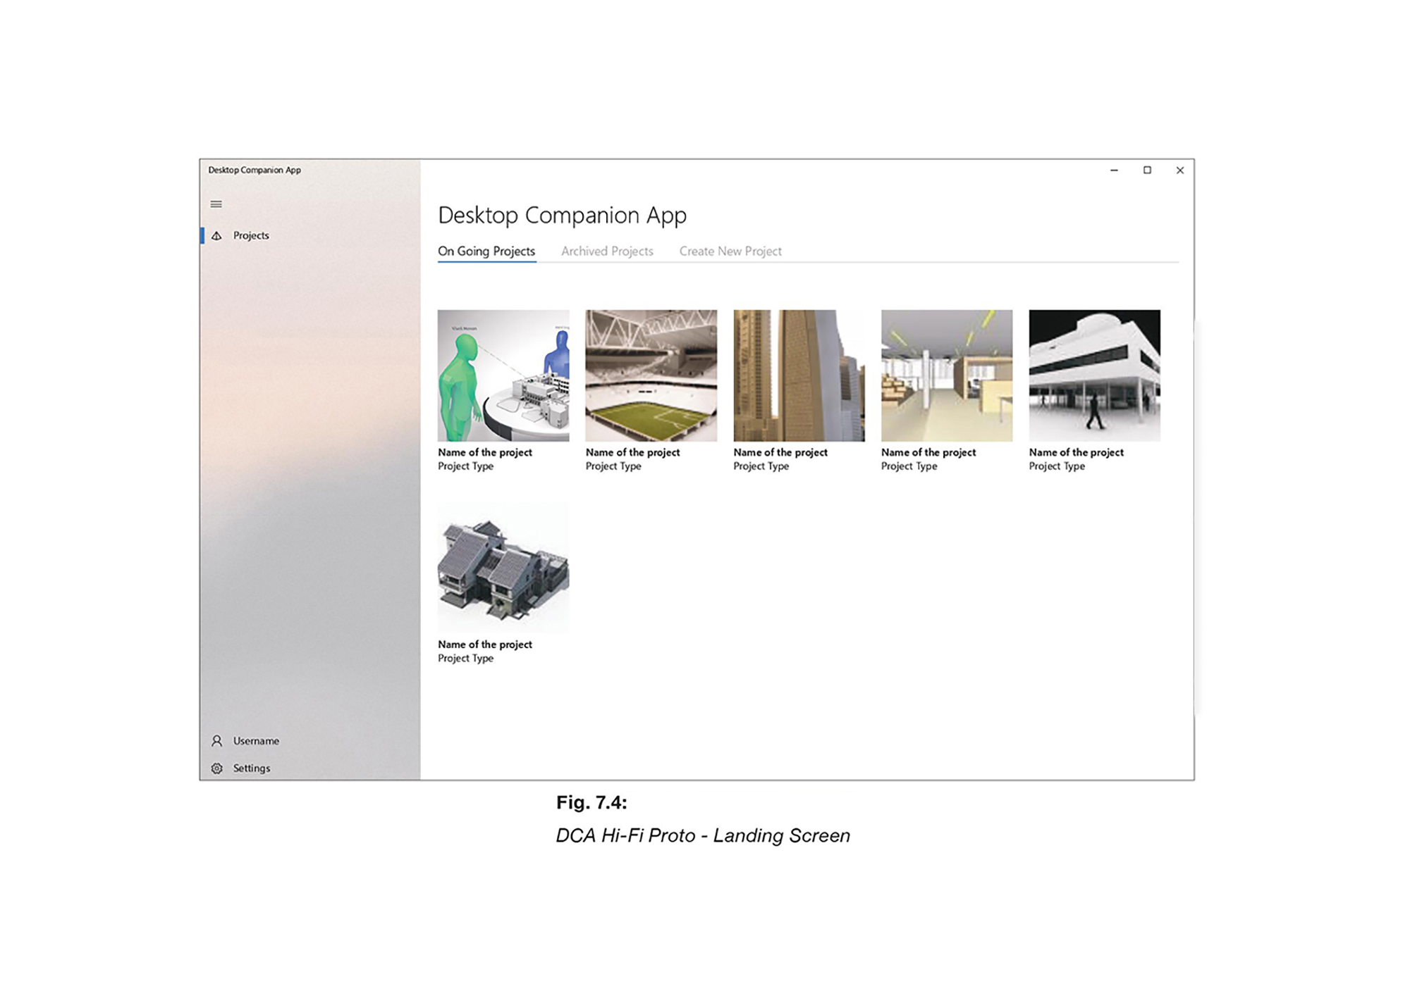Open the Settings gear icon
Screen dimensions: 1410x996
pyautogui.click(x=217, y=768)
